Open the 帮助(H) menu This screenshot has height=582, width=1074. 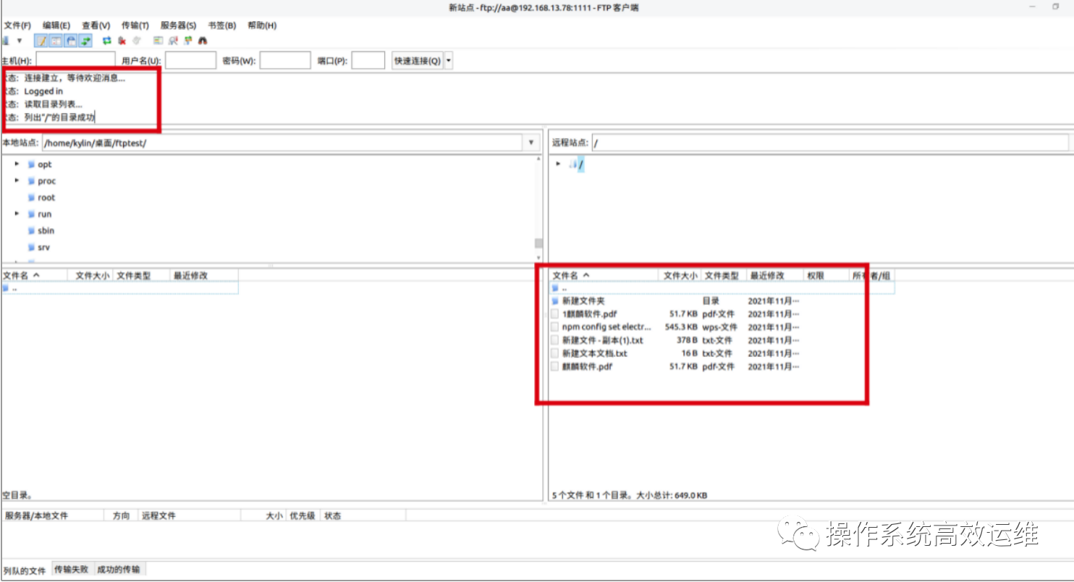tap(262, 25)
